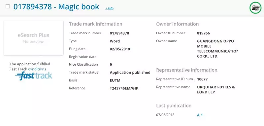Click the Trade mark information heading
This screenshot has height=126, width=264.
point(96,24)
